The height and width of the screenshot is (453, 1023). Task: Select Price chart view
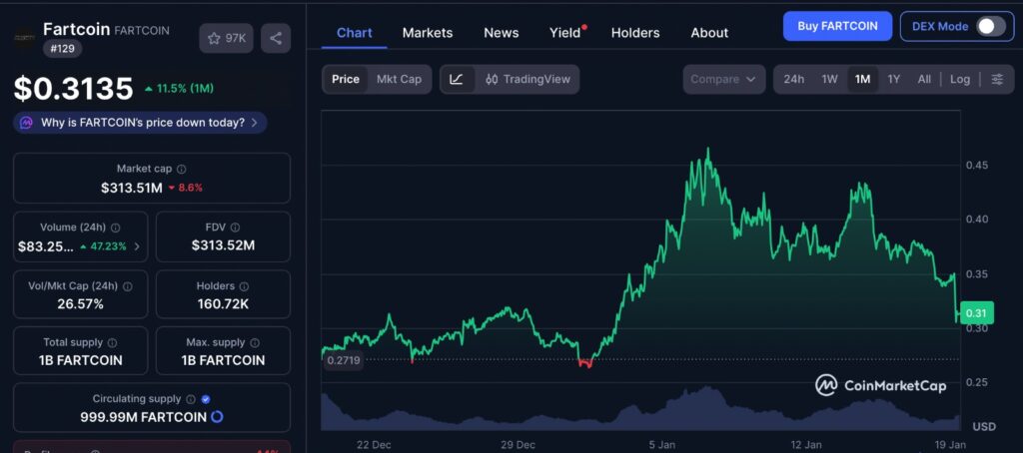345,80
